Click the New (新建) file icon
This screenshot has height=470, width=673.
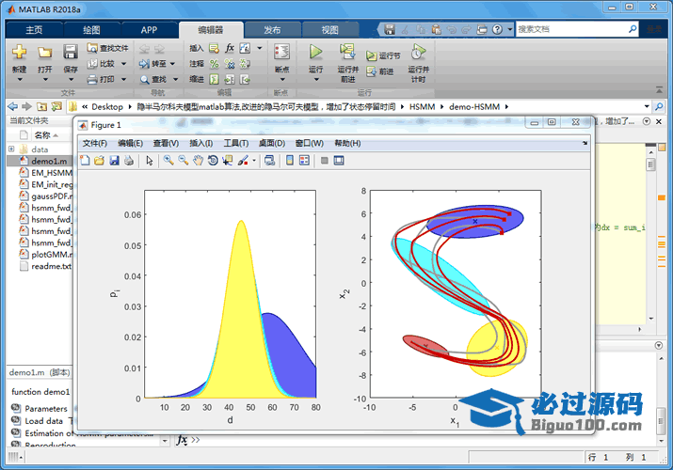tap(19, 52)
